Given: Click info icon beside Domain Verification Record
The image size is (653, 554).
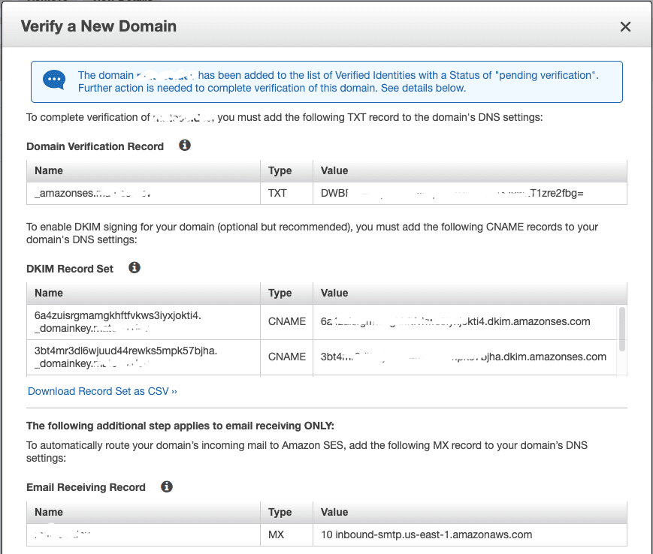Looking at the screenshot, I should click(185, 146).
